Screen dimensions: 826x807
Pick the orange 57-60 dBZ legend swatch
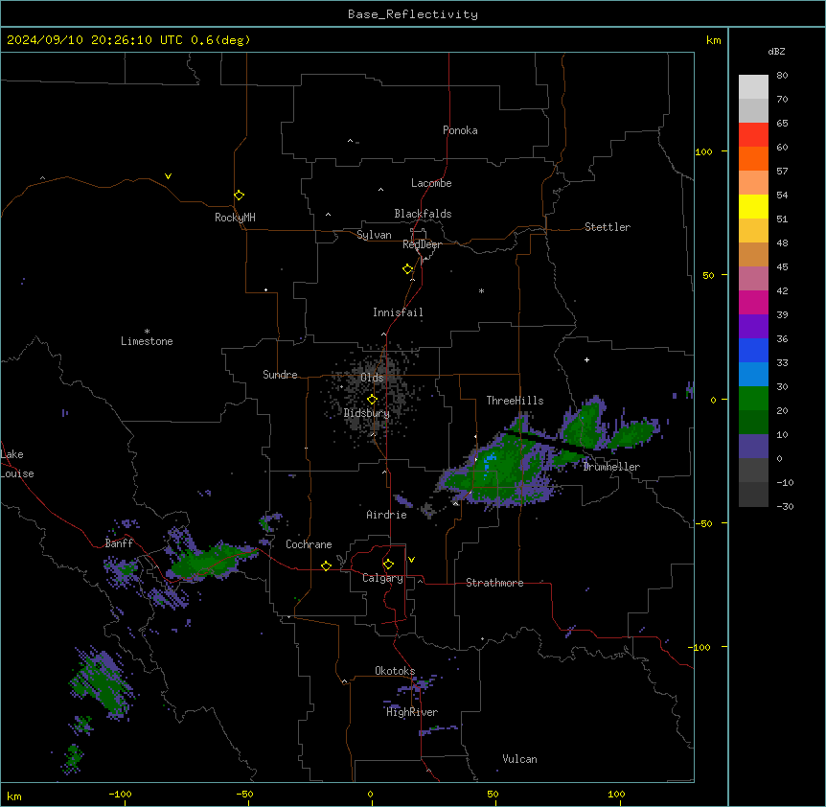(x=753, y=158)
